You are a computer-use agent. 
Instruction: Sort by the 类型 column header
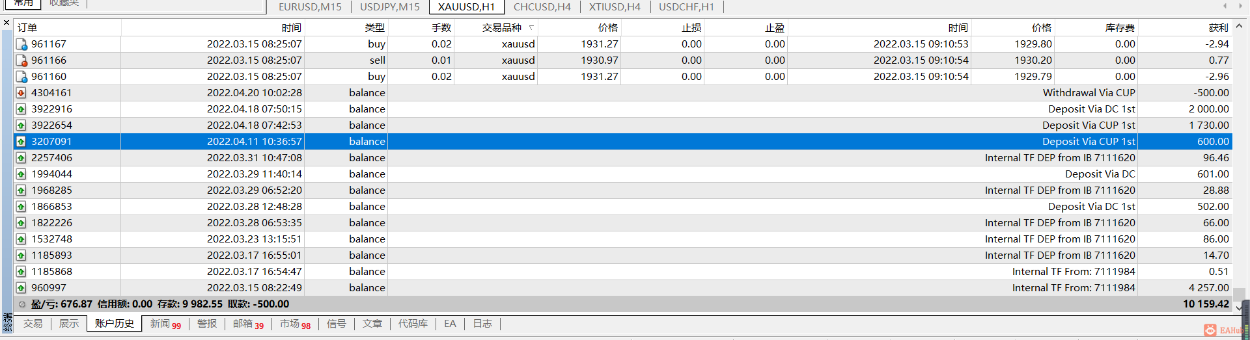click(346, 27)
